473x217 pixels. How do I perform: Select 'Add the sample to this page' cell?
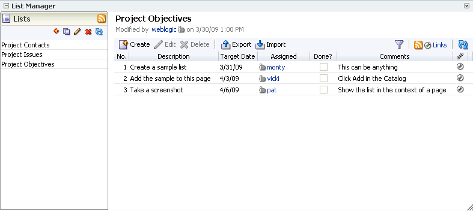(x=170, y=79)
